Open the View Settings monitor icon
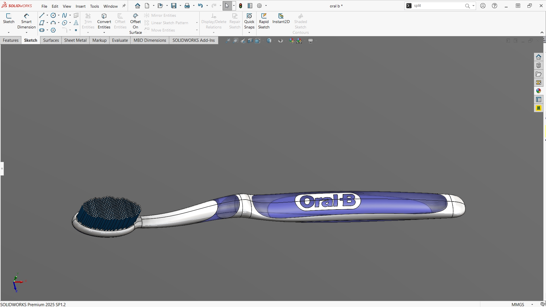Image resolution: width=546 pixels, height=307 pixels. [x=311, y=41]
